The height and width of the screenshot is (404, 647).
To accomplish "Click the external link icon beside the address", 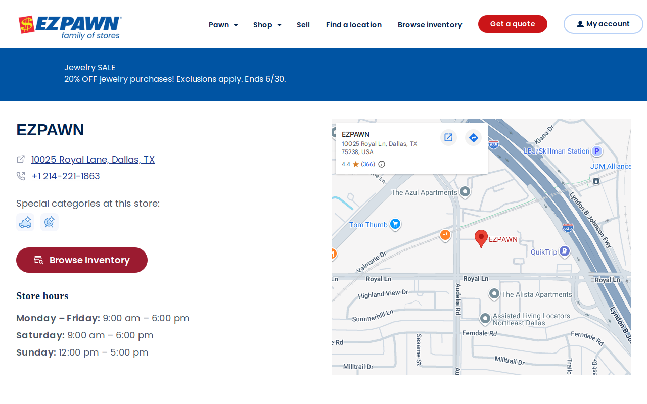I will pyautogui.click(x=21, y=159).
